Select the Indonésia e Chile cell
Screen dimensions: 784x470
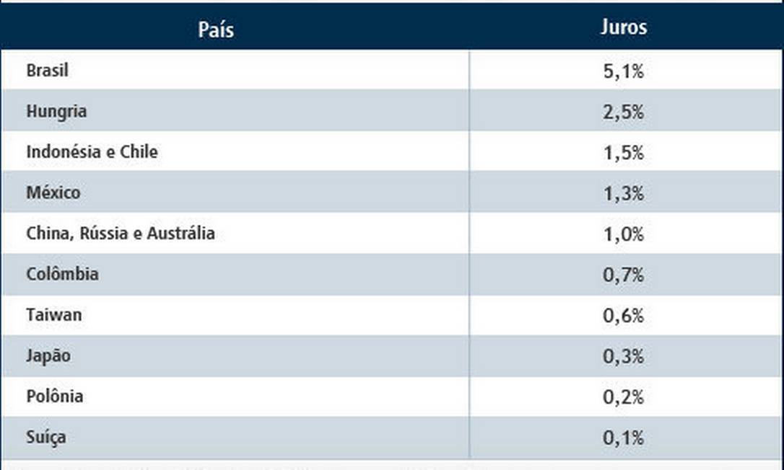pos(92,152)
